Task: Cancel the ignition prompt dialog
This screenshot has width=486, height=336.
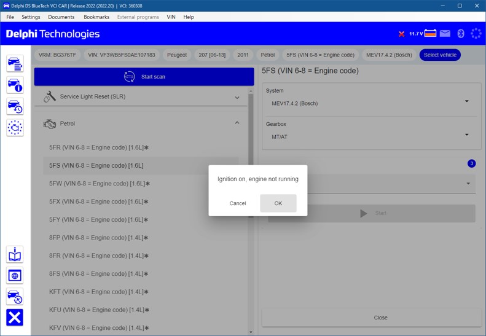Action: [x=238, y=203]
